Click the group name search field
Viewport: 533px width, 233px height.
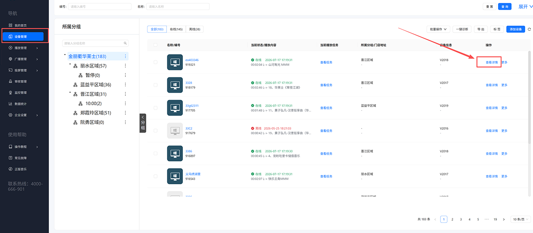click(x=95, y=43)
